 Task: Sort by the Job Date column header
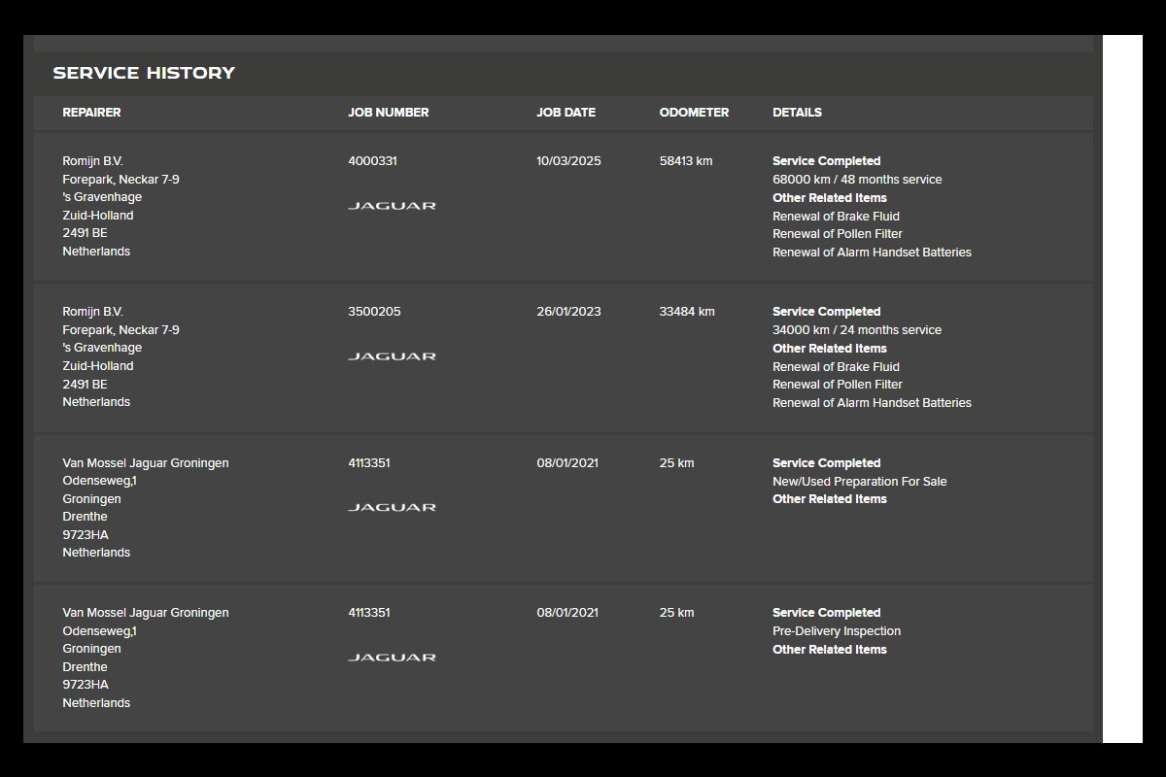pyautogui.click(x=566, y=113)
